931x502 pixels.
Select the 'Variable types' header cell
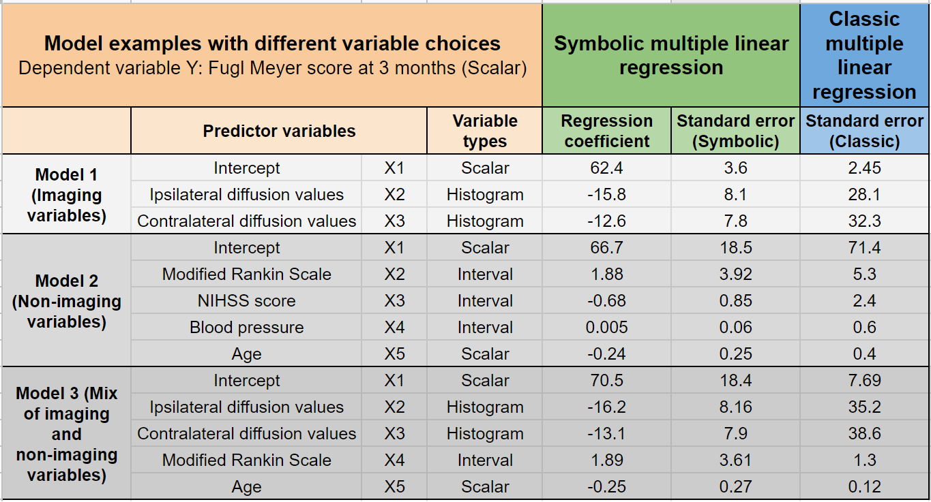pyautogui.click(x=485, y=131)
